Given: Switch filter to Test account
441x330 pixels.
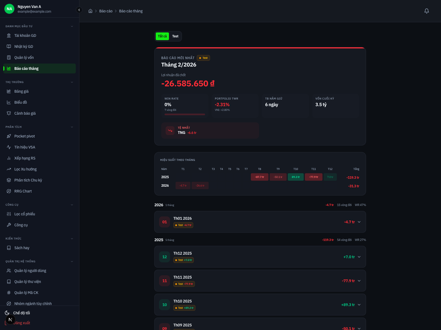Looking at the screenshot, I should (x=175, y=36).
